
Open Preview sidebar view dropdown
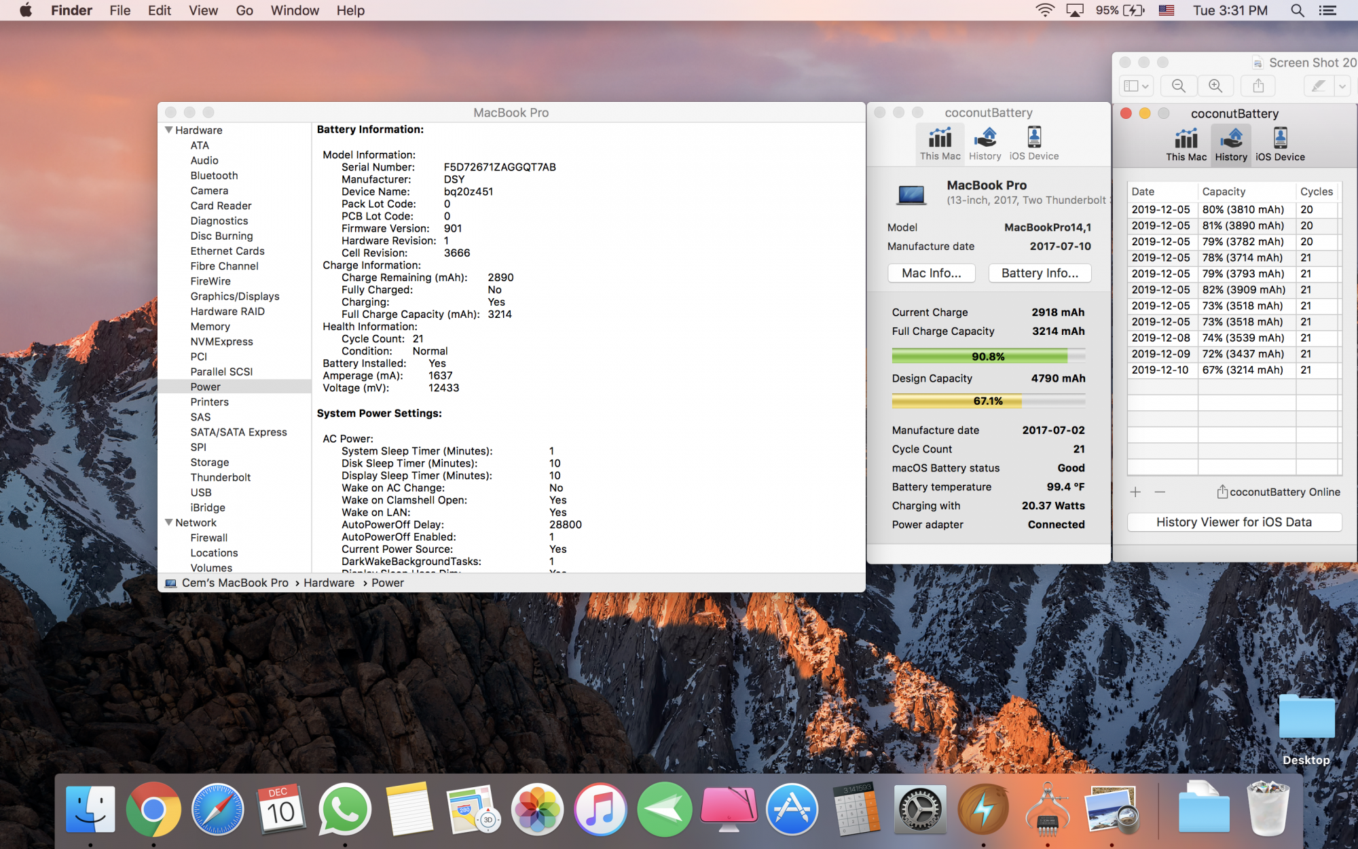[1136, 86]
